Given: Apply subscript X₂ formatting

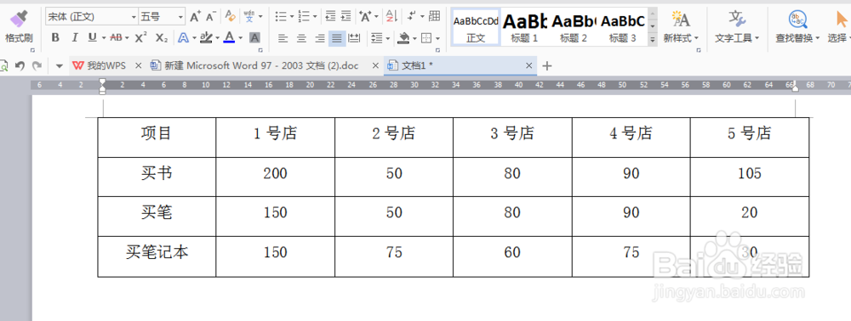Looking at the screenshot, I should (161, 38).
